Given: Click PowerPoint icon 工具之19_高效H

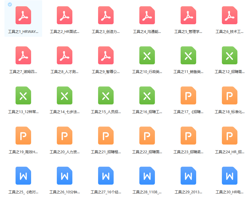Looking at the screenshot, I should pyautogui.click(x=23, y=136).
